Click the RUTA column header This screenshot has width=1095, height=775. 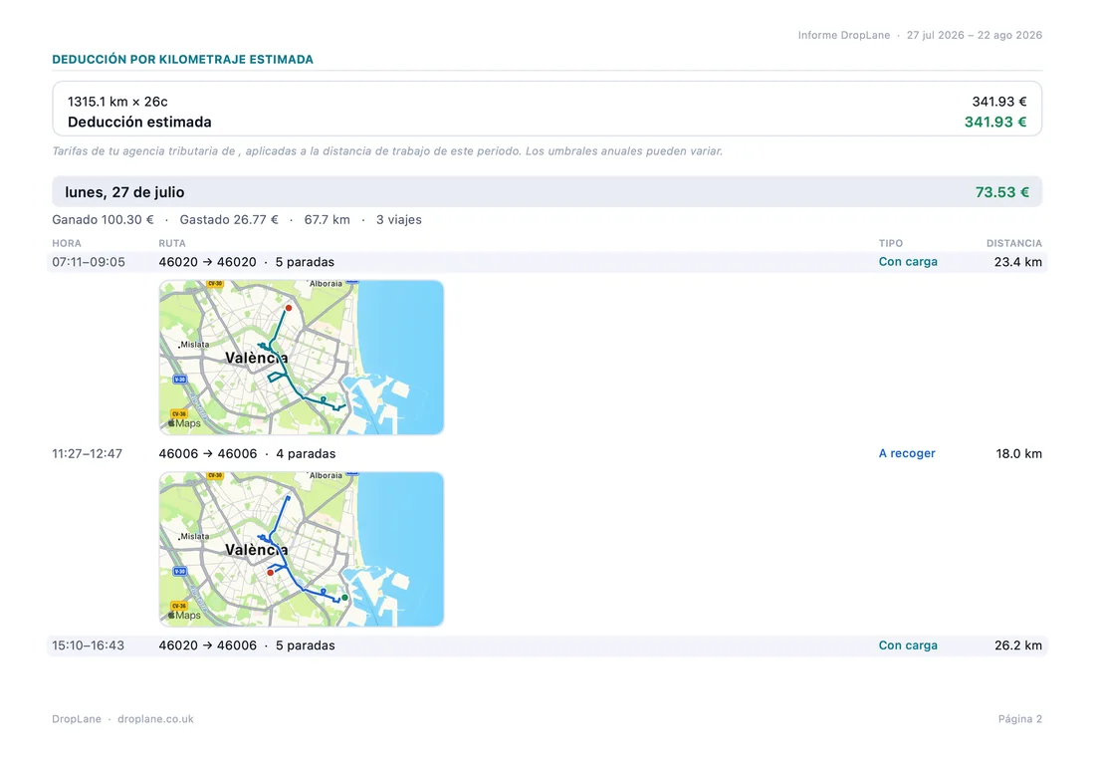pyautogui.click(x=172, y=243)
